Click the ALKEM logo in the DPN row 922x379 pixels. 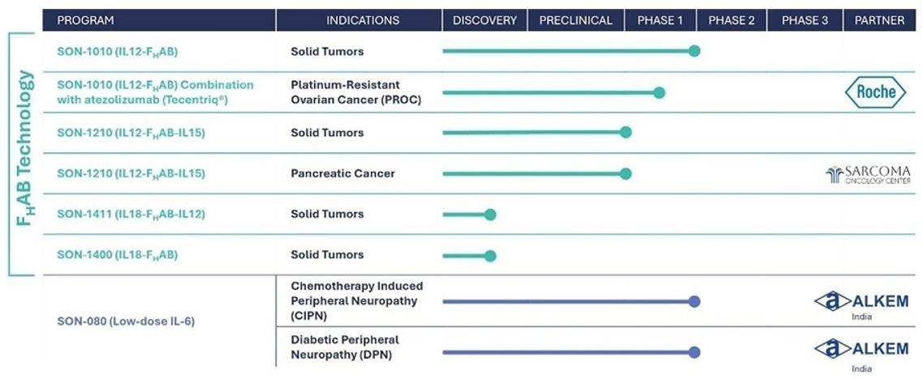coord(861,349)
